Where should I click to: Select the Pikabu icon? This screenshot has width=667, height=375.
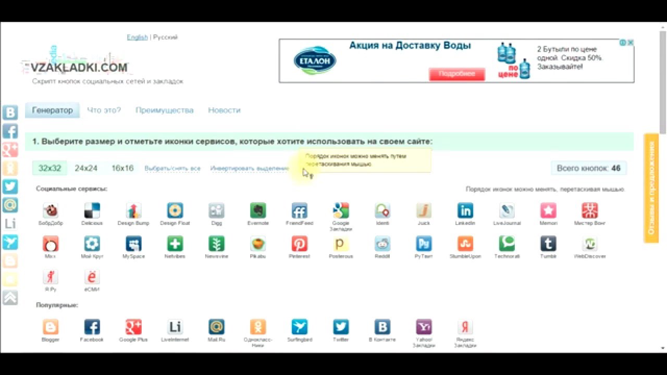point(258,244)
